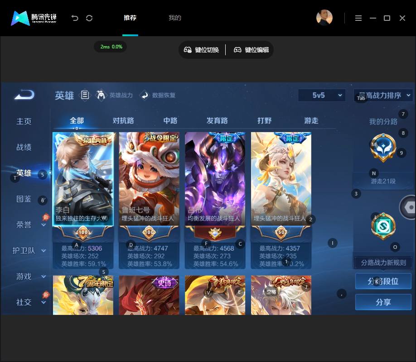Viewport: 416px width, 362px height.
Task: Open 分路战力新规则 rules link
Action: [x=383, y=262]
